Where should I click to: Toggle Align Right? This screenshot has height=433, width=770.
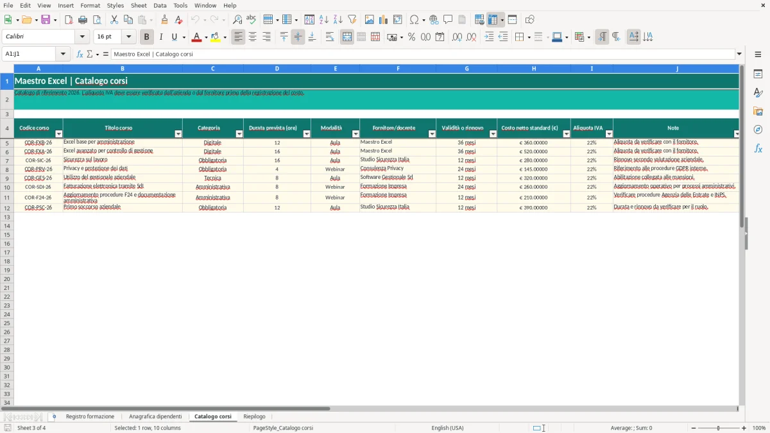point(267,37)
